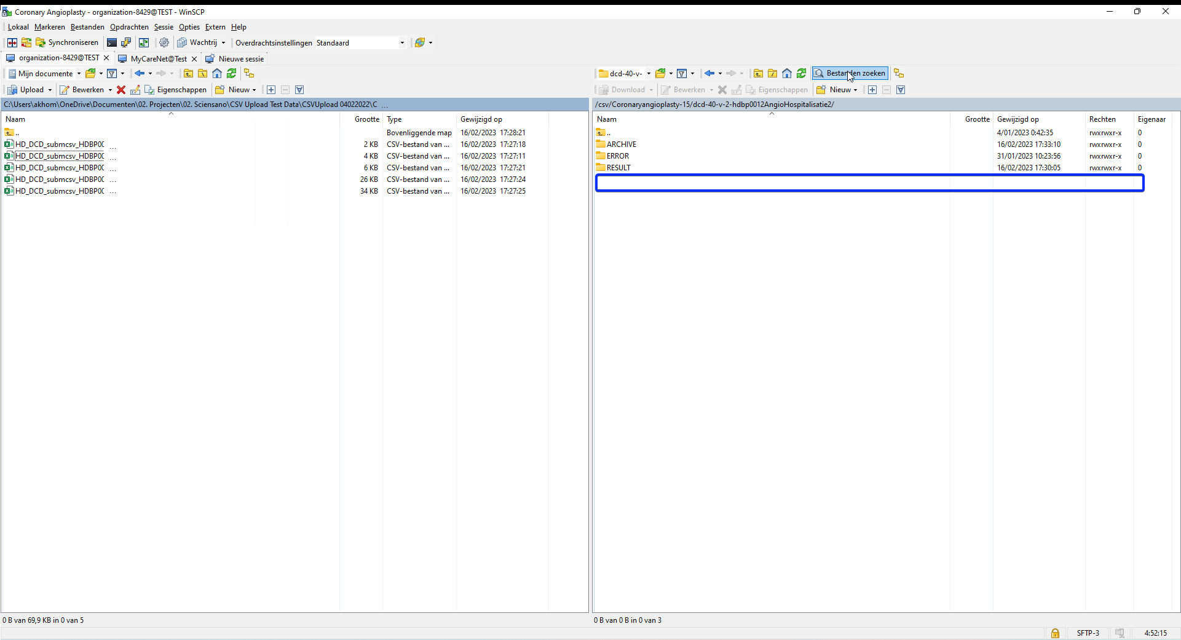Image resolution: width=1181 pixels, height=640 pixels.
Task: Go to local home directory
Action: (217, 74)
